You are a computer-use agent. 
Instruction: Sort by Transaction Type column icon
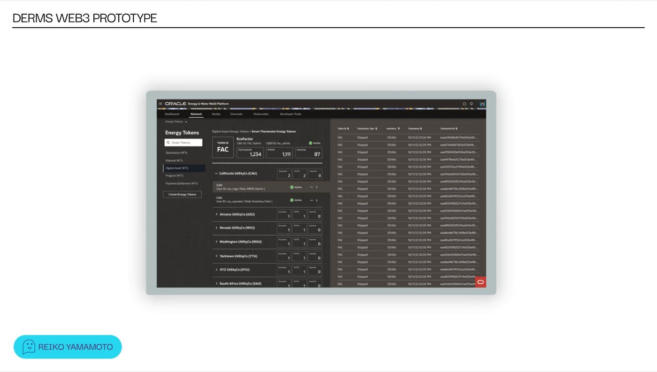point(376,128)
